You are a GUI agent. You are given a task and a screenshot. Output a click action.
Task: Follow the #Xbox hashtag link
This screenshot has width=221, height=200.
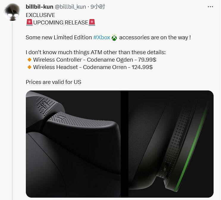coord(102,37)
